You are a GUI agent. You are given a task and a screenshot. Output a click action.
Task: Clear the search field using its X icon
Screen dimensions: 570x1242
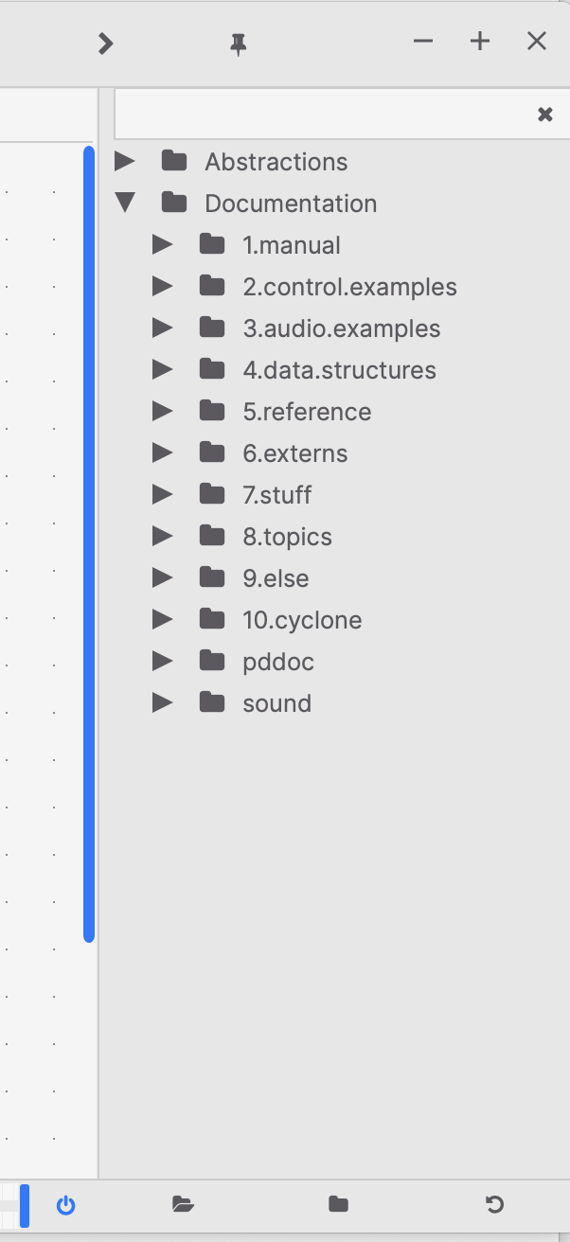pyautogui.click(x=544, y=114)
